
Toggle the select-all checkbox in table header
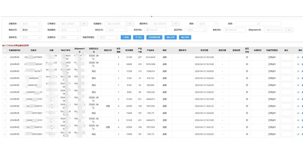pyautogui.click(x=5, y=50)
